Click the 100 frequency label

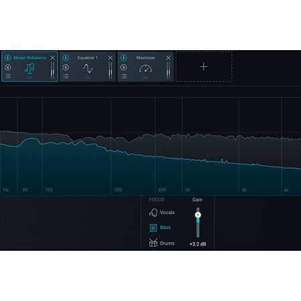(x=49, y=189)
